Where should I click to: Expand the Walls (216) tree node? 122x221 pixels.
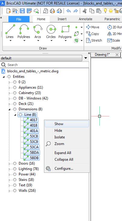[10, 191]
